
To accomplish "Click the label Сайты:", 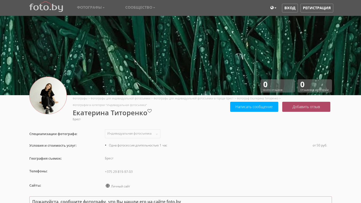I will click(x=35, y=185).
